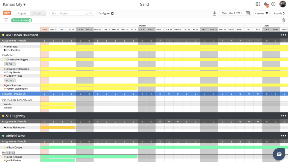Image resolution: width=288 pixels, height=162 pixels.
Task: Open 461 Ocean Boulevard options menu
Action: 283,35
